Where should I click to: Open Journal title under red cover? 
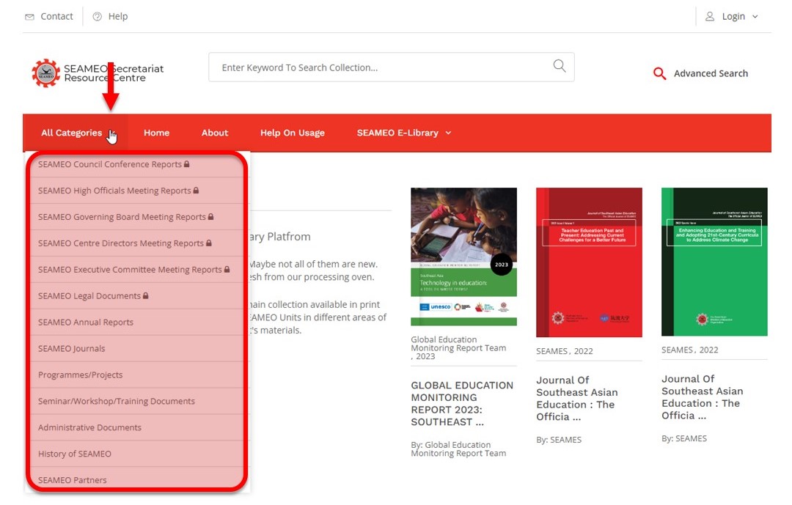pyautogui.click(x=577, y=399)
